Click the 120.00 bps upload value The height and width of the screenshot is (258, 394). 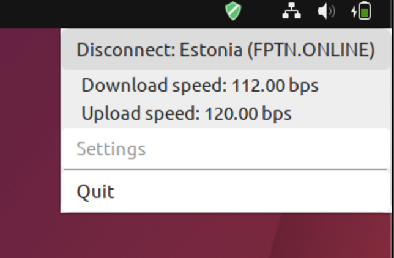point(248,114)
